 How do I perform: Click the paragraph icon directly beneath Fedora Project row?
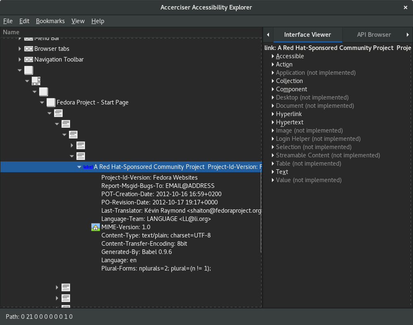[58, 113]
